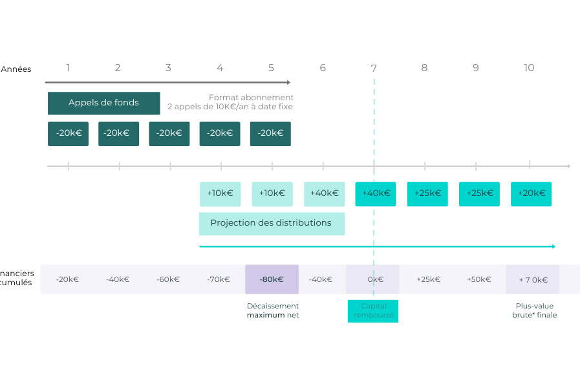Viewport: 580px width, 388px height.
Task: Click the +10k€ distribution box for year 4
Action: (x=220, y=194)
